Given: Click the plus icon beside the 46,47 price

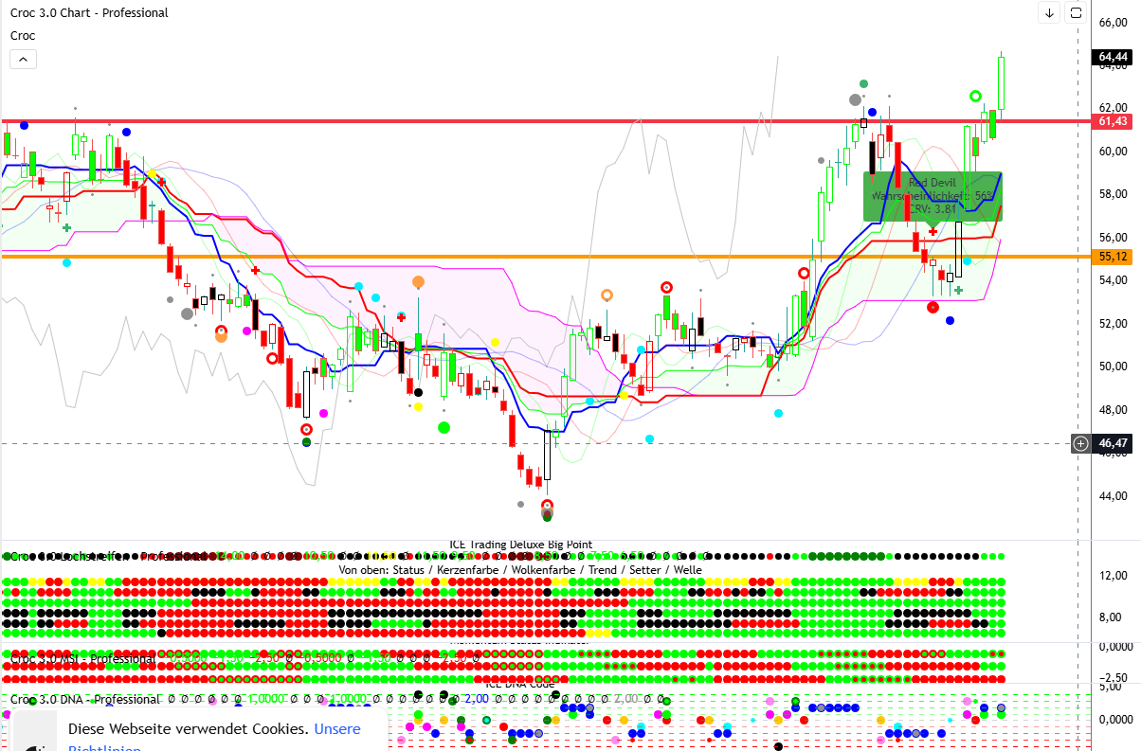Looking at the screenshot, I should (1080, 443).
